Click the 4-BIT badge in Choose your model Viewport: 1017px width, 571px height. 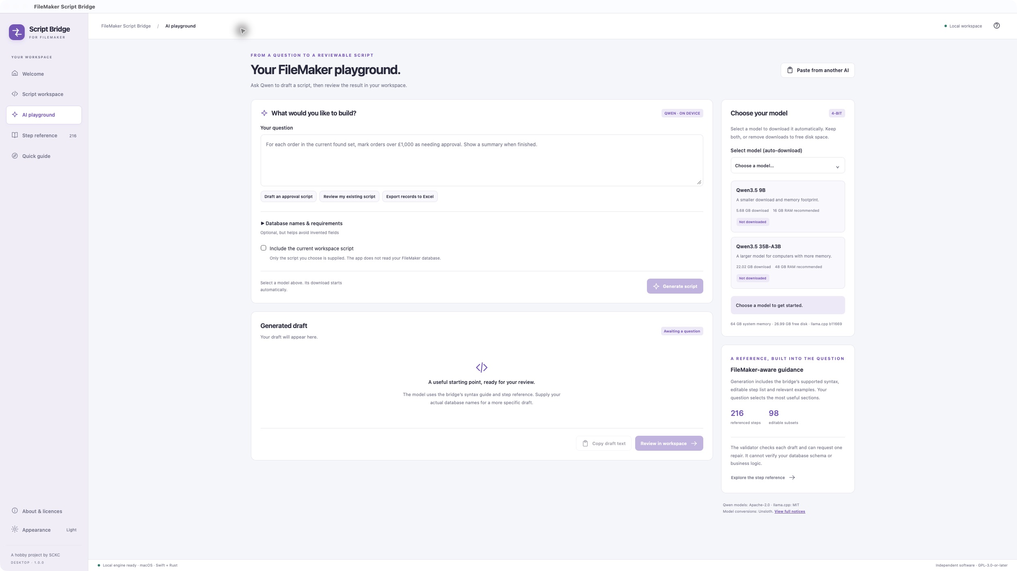point(837,113)
